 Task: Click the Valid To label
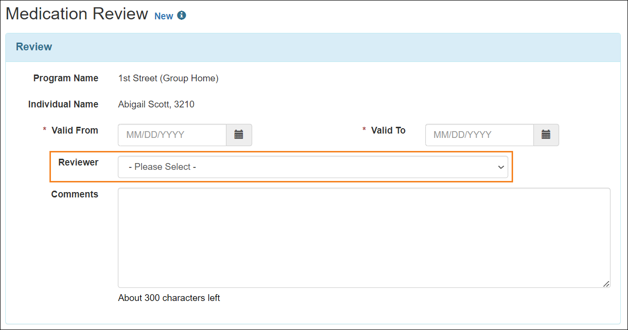pos(388,131)
